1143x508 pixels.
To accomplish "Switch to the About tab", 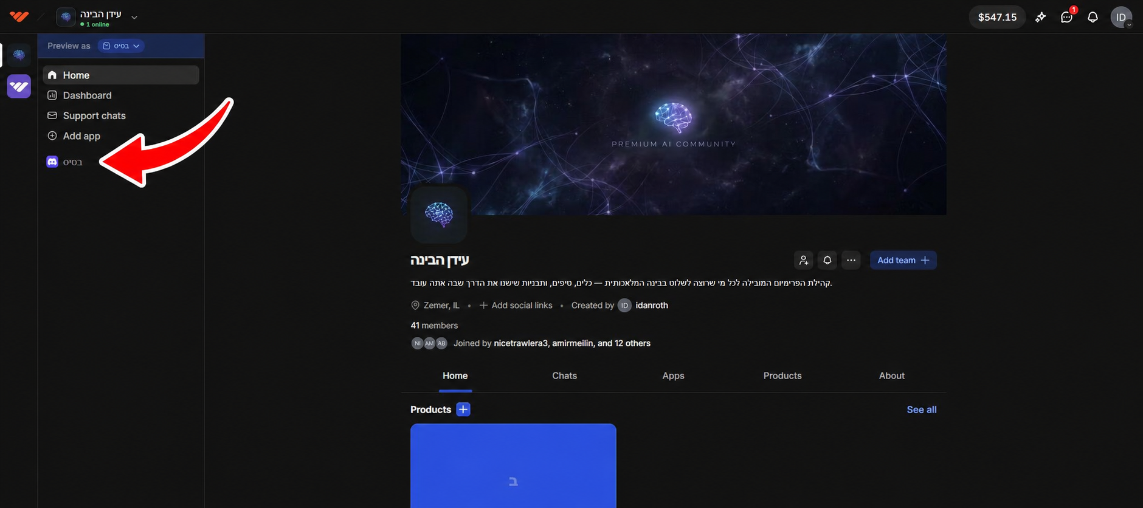I will [892, 376].
